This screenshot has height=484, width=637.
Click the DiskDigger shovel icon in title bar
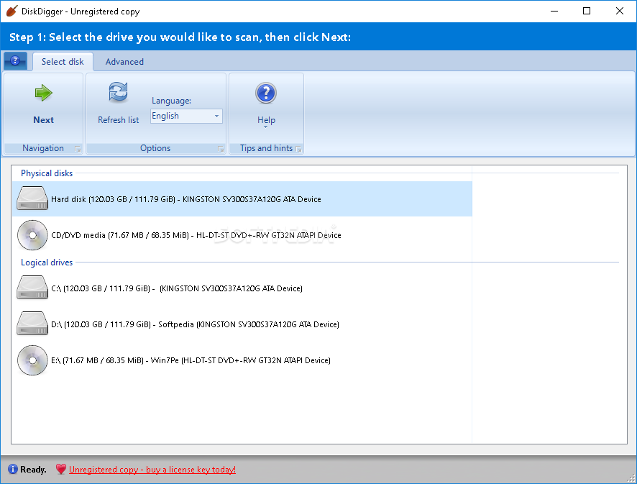click(12, 11)
